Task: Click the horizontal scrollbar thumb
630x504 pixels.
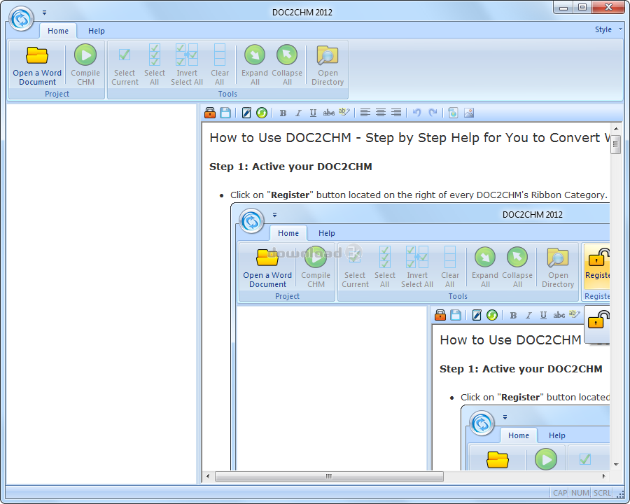Action: coord(329,476)
